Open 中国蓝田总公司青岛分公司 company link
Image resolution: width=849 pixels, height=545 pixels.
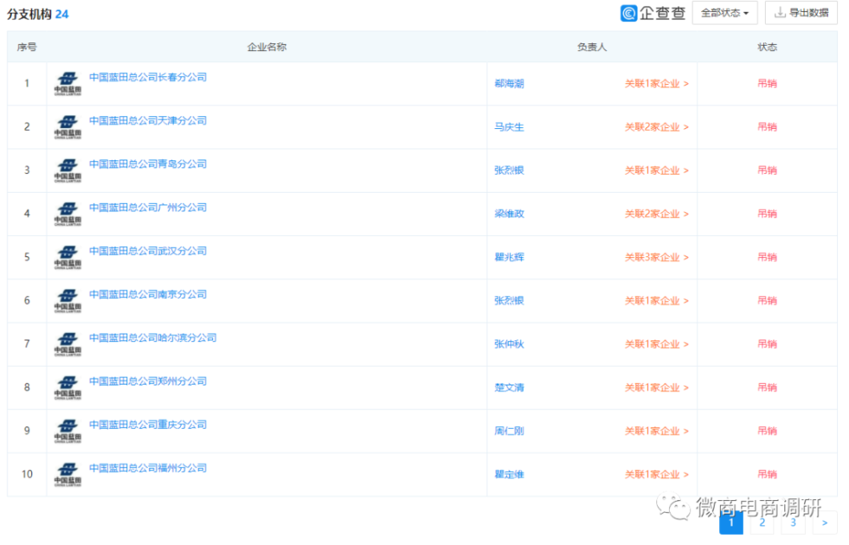[x=148, y=164]
